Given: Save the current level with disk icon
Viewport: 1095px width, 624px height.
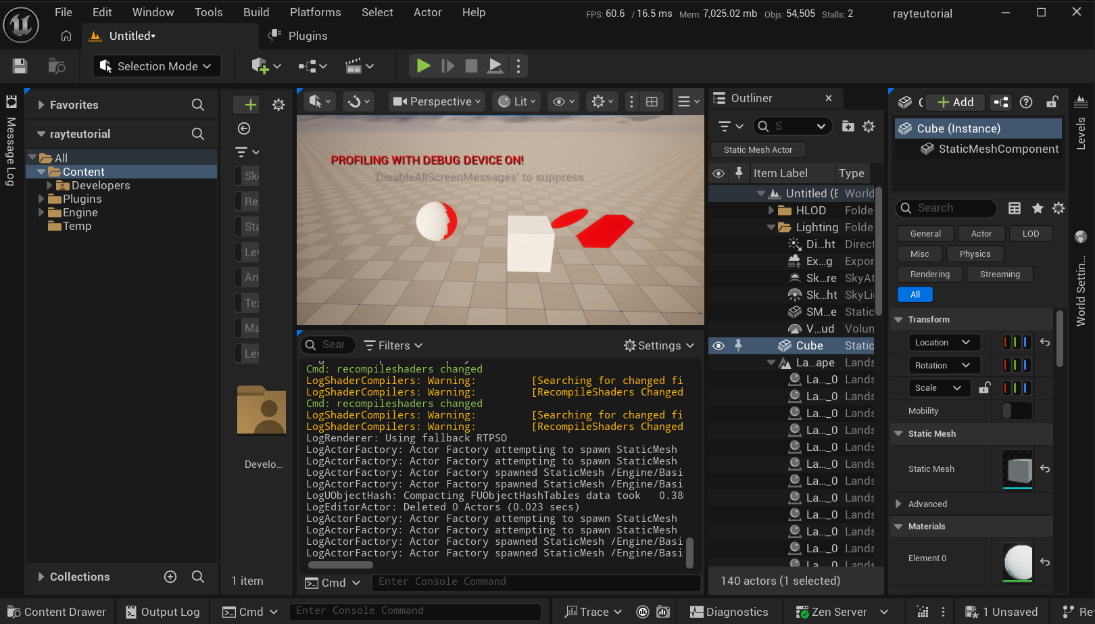Looking at the screenshot, I should click(x=20, y=66).
